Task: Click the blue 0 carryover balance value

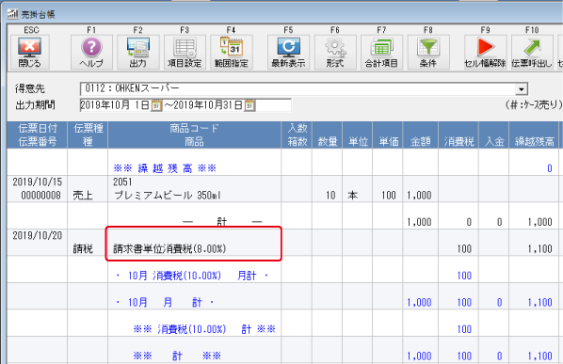Action: [x=550, y=168]
